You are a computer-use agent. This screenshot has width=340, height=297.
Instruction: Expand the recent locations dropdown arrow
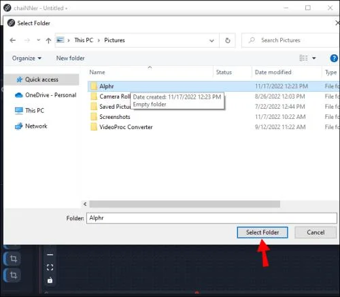pos(38,40)
